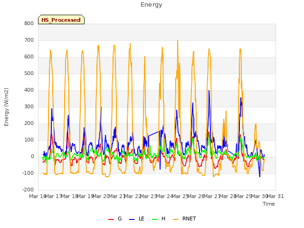Click the Mar 17 x-axis label
304x228 pixels.
click(x=53, y=196)
